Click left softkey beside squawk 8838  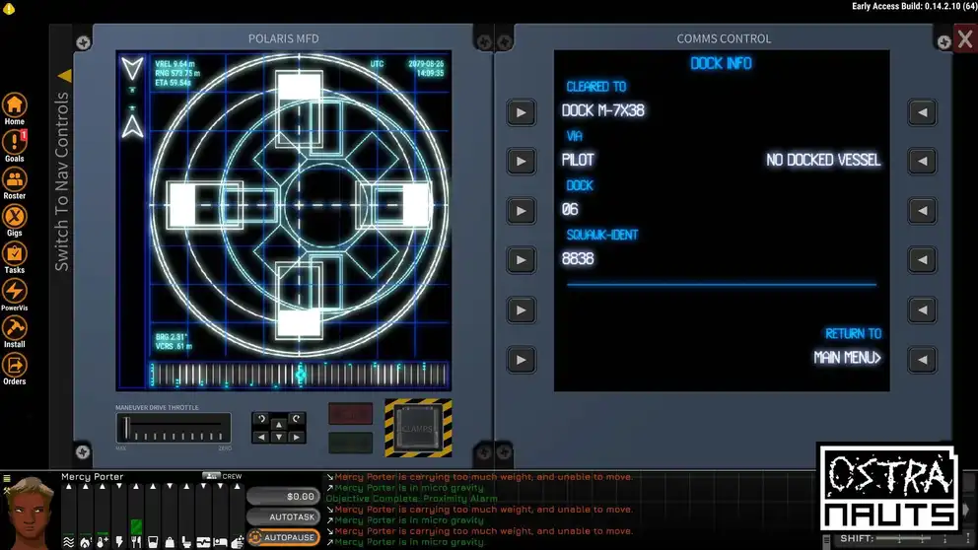pyautogui.click(x=521, y=260)
